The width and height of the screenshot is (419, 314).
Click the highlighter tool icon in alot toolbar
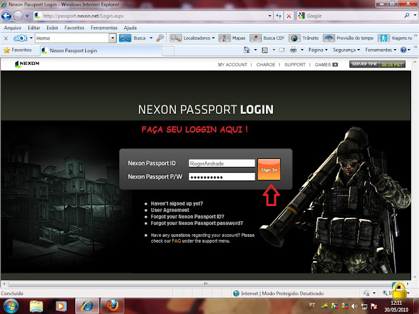pyautogui.click(x=160, y=38)
